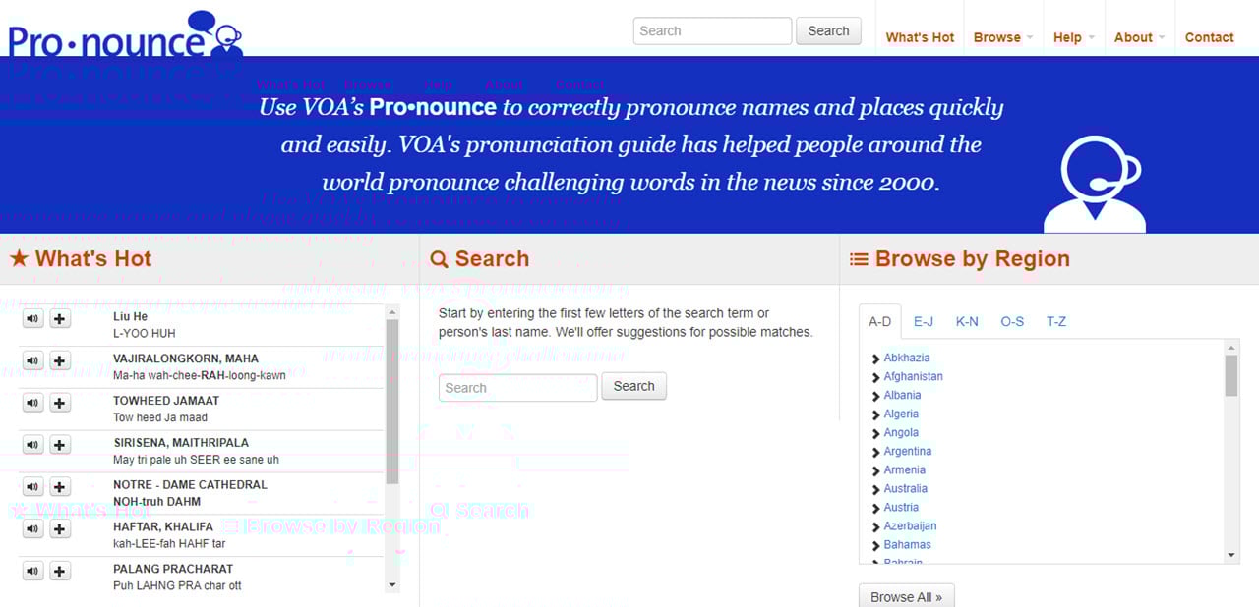Switch to the A-D region tab
1259x607 pixels.
(879, 321)
